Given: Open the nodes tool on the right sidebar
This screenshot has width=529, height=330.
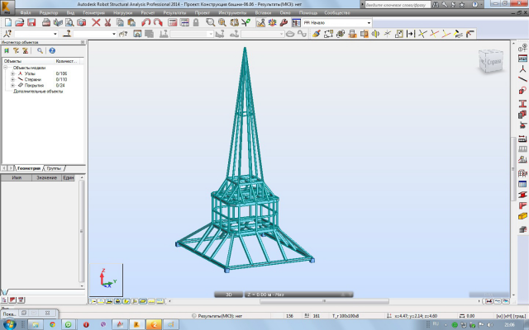Looking at the screenshot, I should 522,69.
